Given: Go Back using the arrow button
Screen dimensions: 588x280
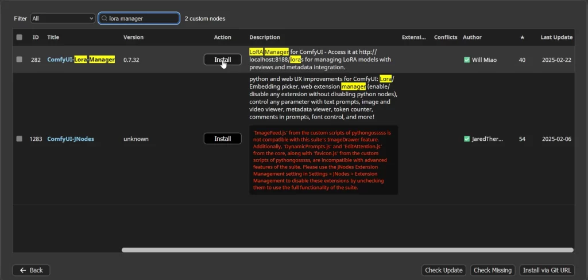Looking at the screenshot, I should pos(31,270).
